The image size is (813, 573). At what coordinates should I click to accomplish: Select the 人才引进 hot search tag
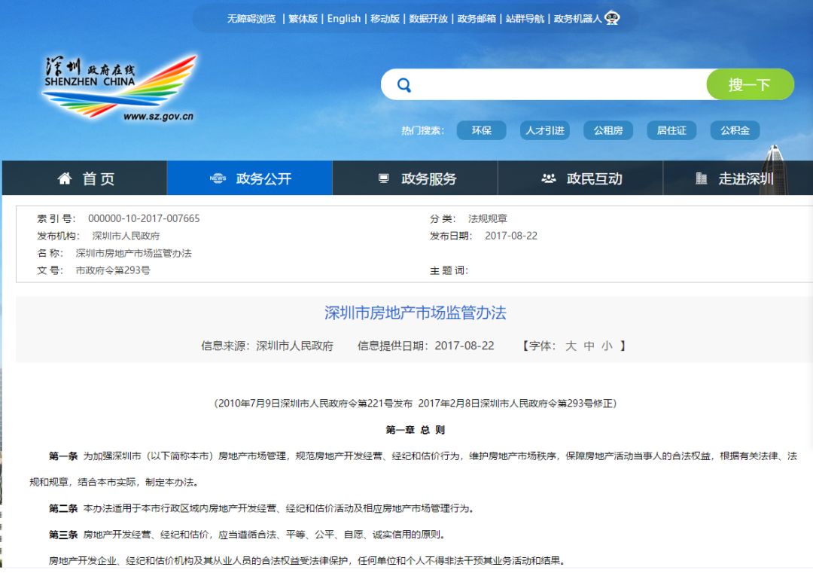pyautogui.click(x=545, y=130)
